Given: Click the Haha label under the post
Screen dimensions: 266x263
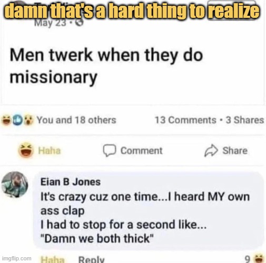Looking at the screenshot, I should click(50, 150).
